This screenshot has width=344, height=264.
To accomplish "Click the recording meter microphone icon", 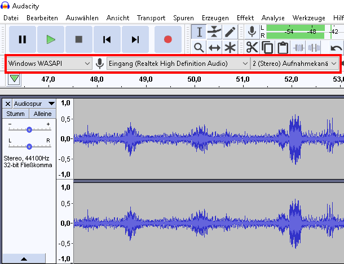I will click(x=252, y=32).
